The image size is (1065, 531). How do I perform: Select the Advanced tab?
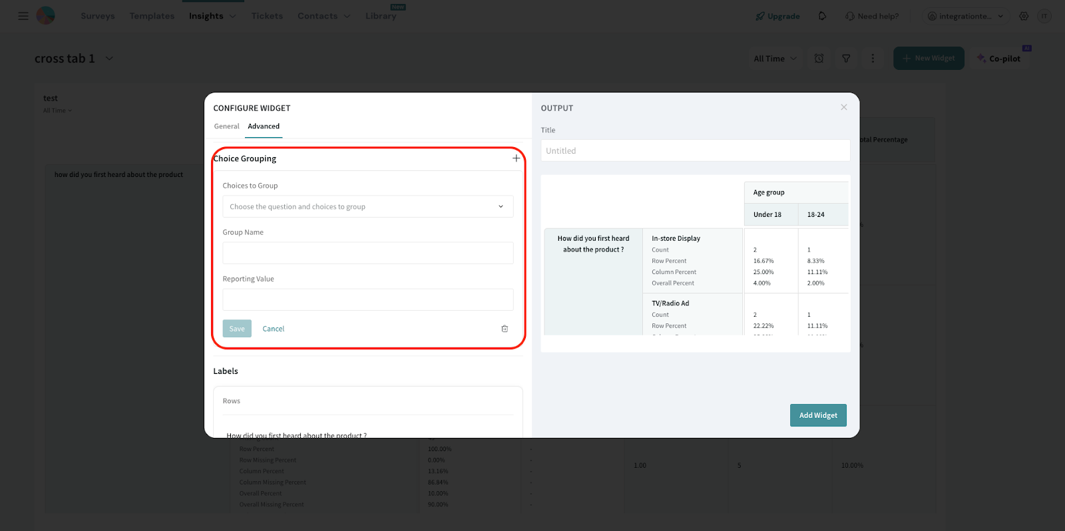(x=264, y=126)
